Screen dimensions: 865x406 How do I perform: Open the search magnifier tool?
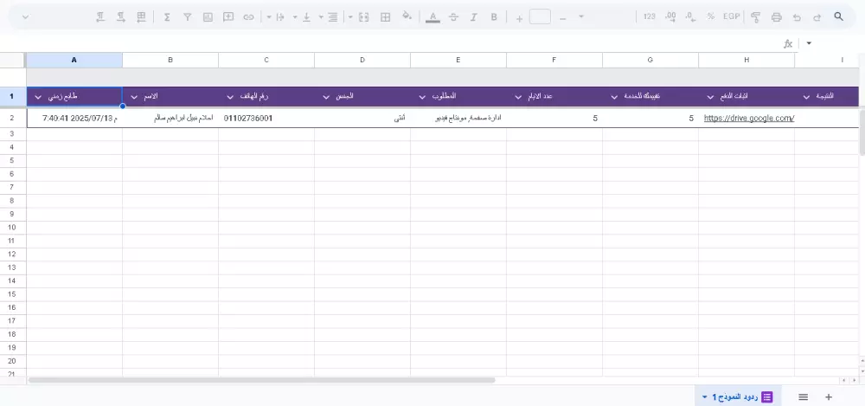838,16
